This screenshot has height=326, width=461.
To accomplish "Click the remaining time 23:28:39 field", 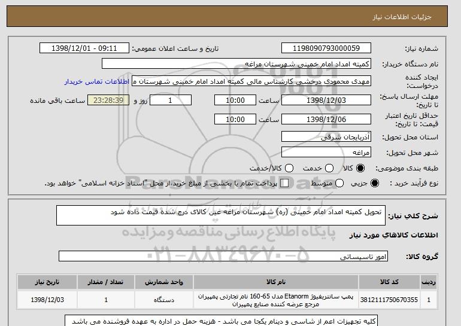I will pyautogui.click(x=108, y=100).
